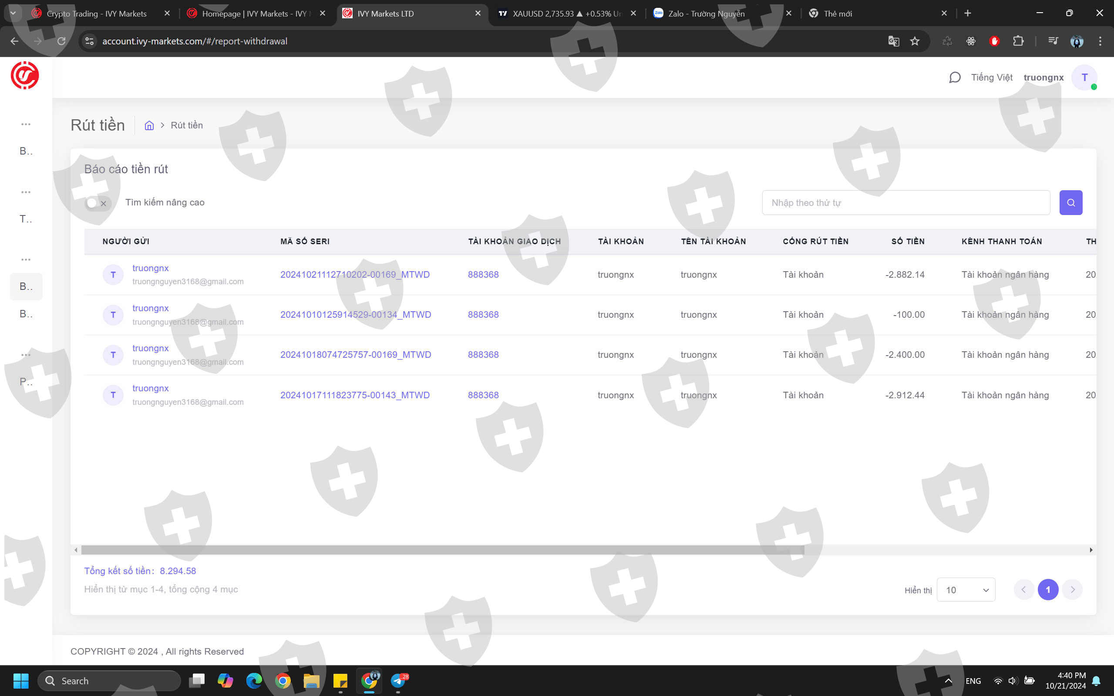Viewport: 1114px width, 696px height.
Task: Open the Tiếng Việt language selector
Action: 992,77
